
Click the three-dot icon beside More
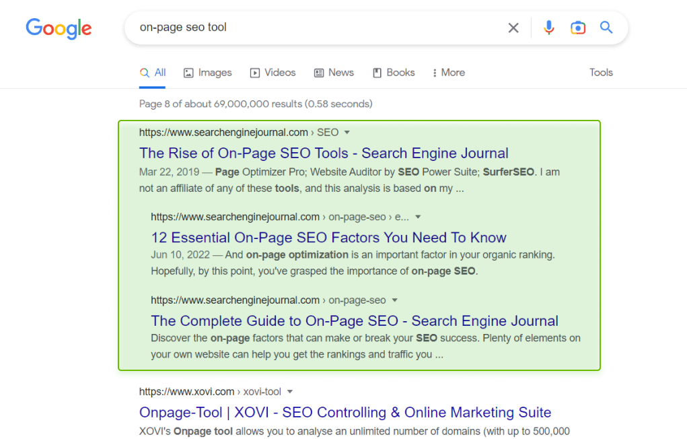click(x=435, y=73)
